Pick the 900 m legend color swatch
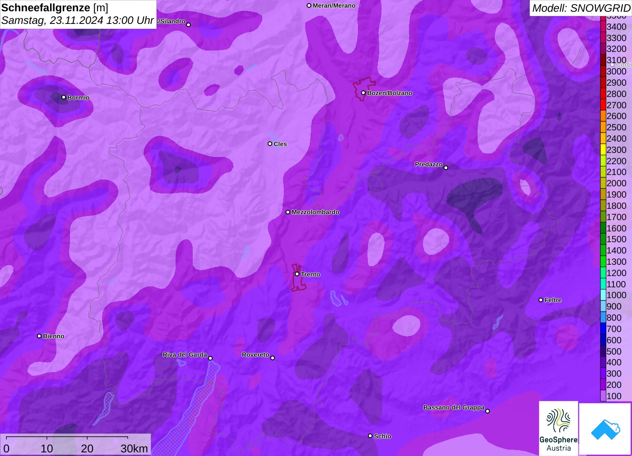The width and height of the screenshot is (632, 456). [x=603, y=306]
